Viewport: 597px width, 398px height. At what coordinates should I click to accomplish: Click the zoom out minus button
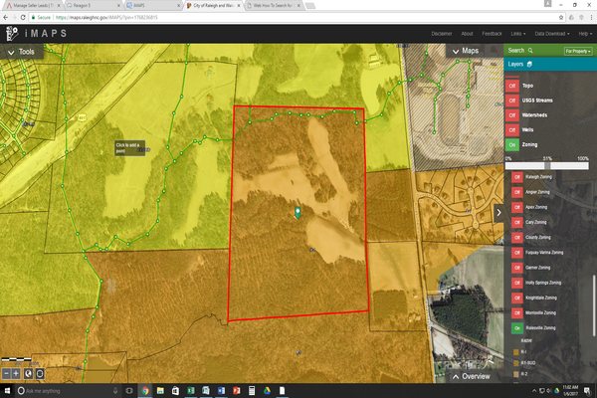(x=5, y=373)
